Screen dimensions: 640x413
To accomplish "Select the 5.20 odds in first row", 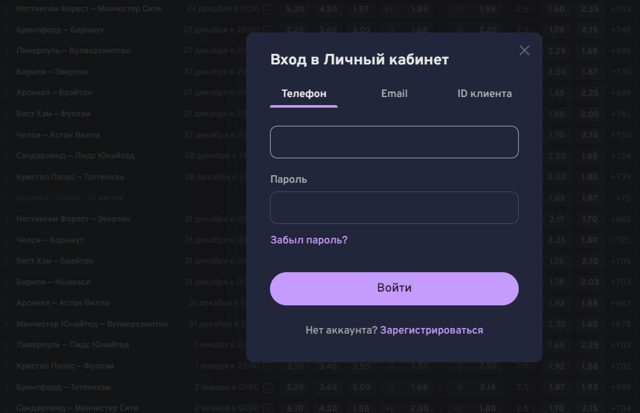I will pos(295,9).
